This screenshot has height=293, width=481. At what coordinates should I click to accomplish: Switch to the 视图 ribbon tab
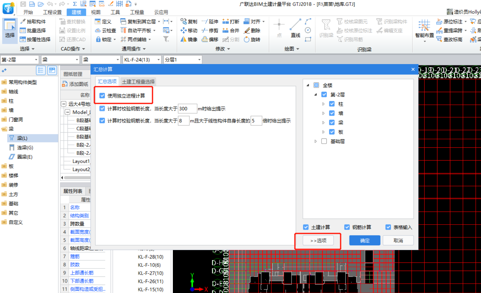coord(96,12)
